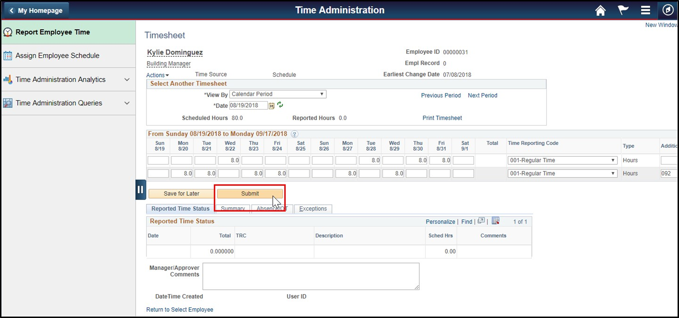The image size is (679, 318).
Task: Click the Home icon in the header
Action: [x=600, y=10]
